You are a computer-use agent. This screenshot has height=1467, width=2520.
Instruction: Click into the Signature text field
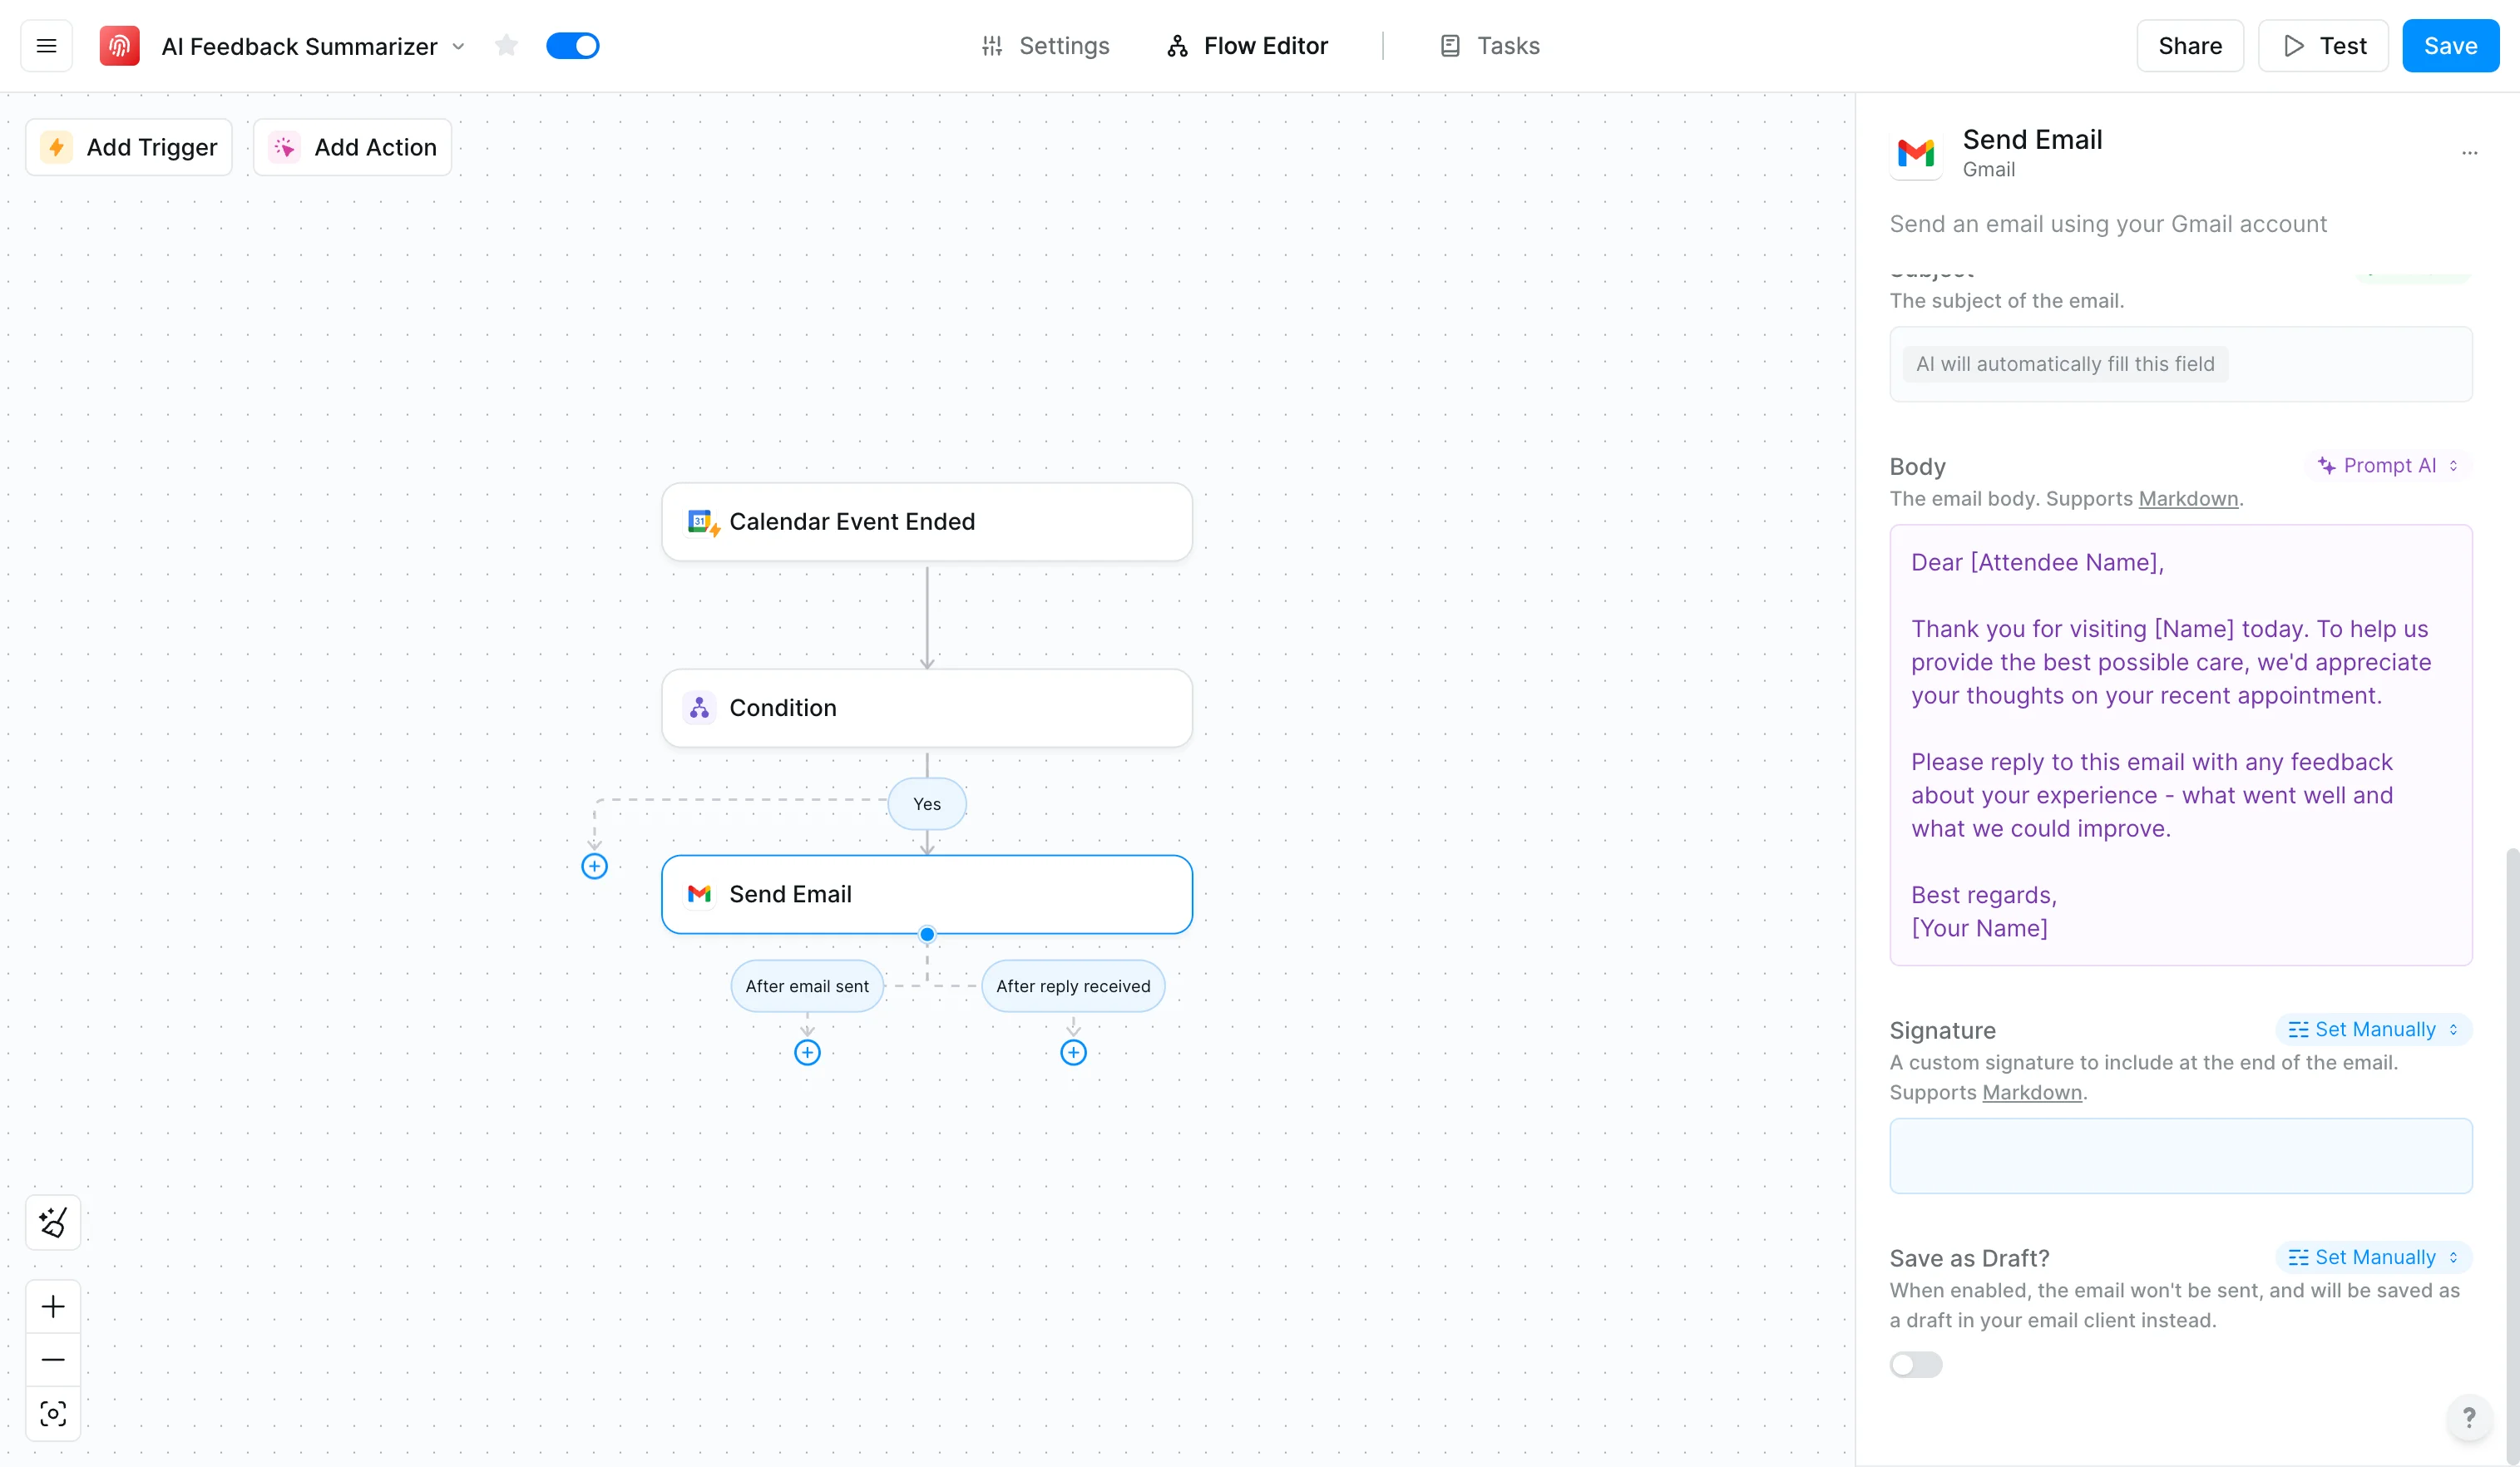2180,1155
